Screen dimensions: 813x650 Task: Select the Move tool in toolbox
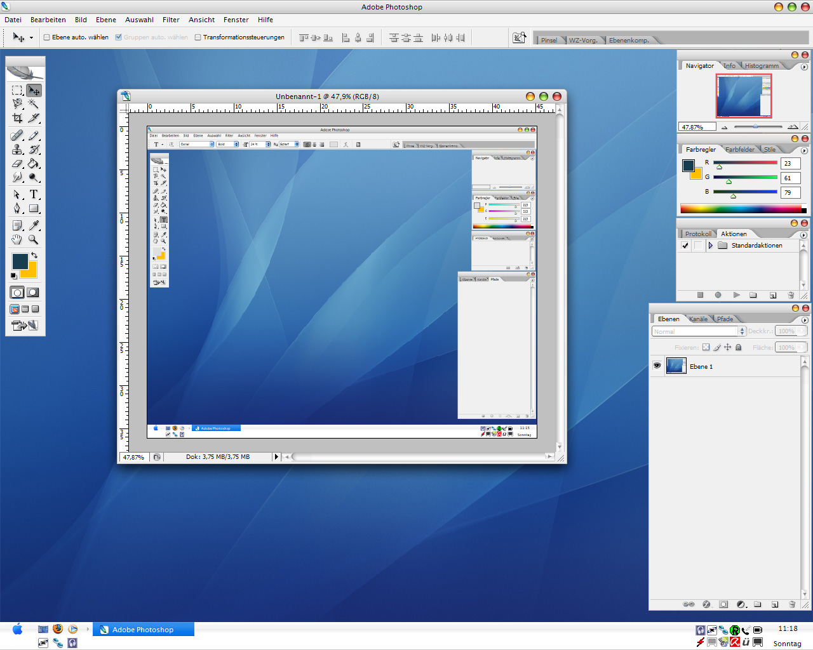pyautogui.click(x=34, y=90)
